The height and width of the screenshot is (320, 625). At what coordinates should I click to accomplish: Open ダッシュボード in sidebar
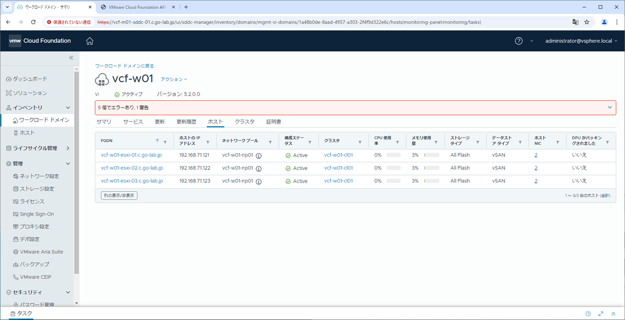click(27, 79)
